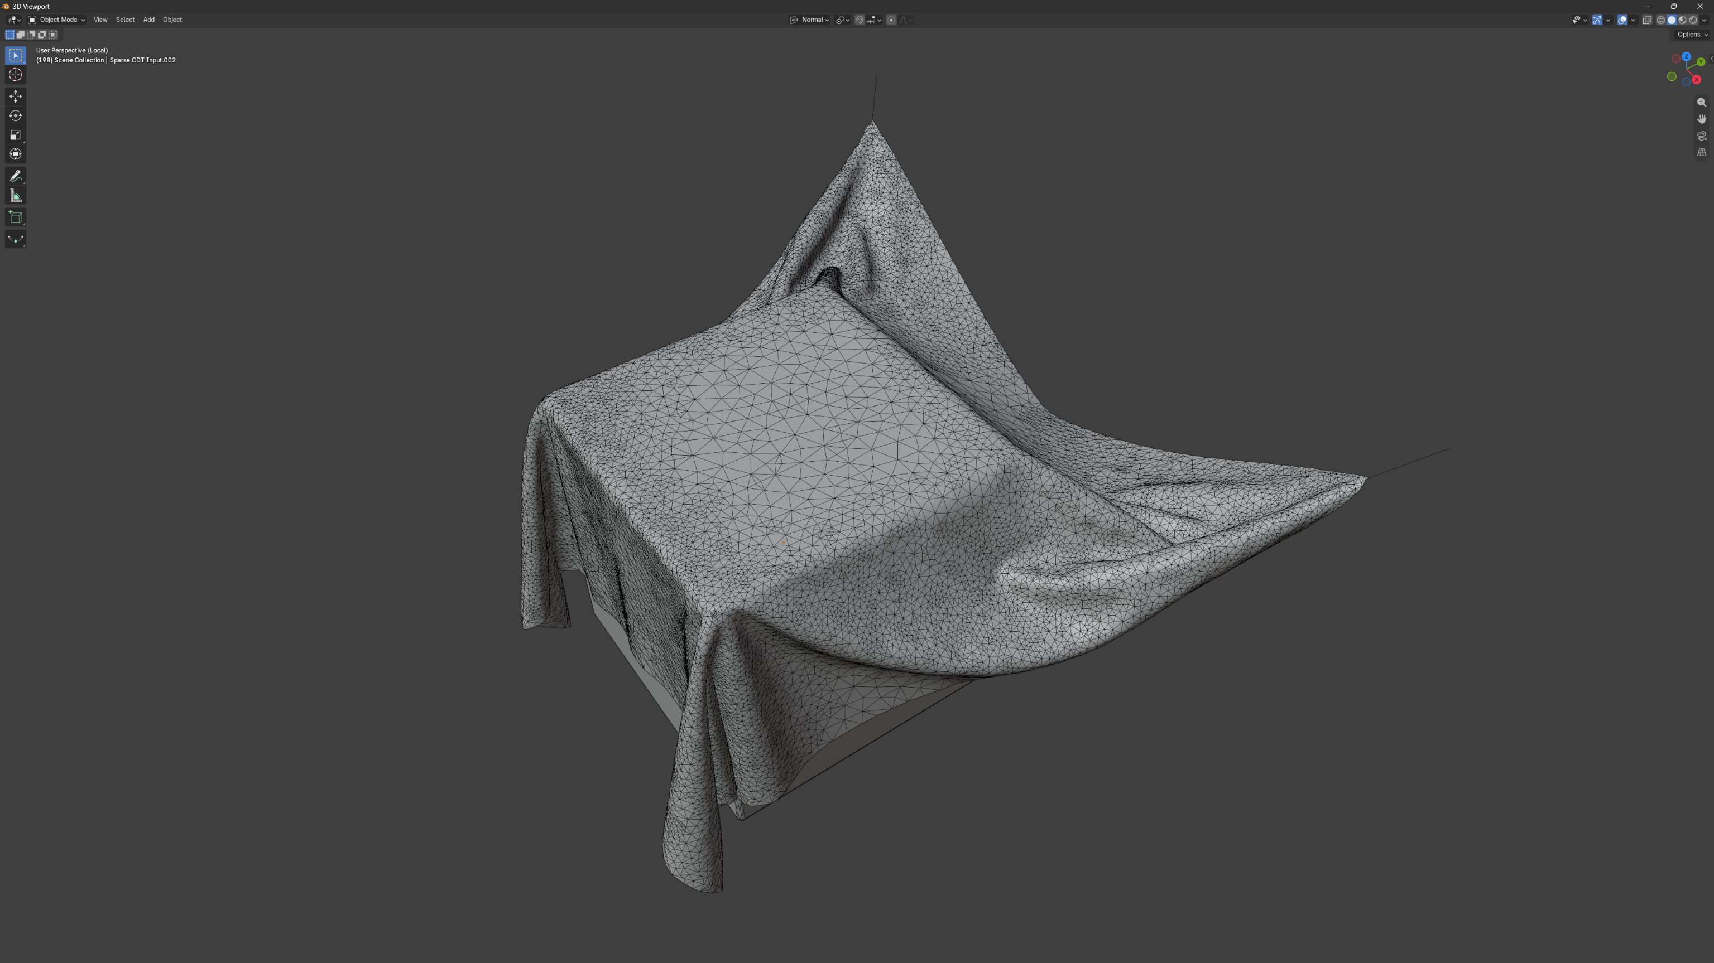
Task: Click "User Perspective (Local)" text
Action: coord(72,51)
